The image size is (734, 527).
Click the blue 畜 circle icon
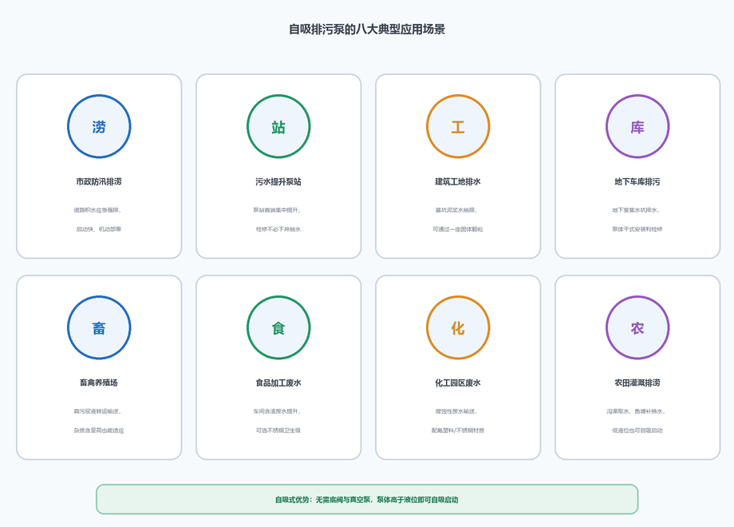(x=99, y=327)
